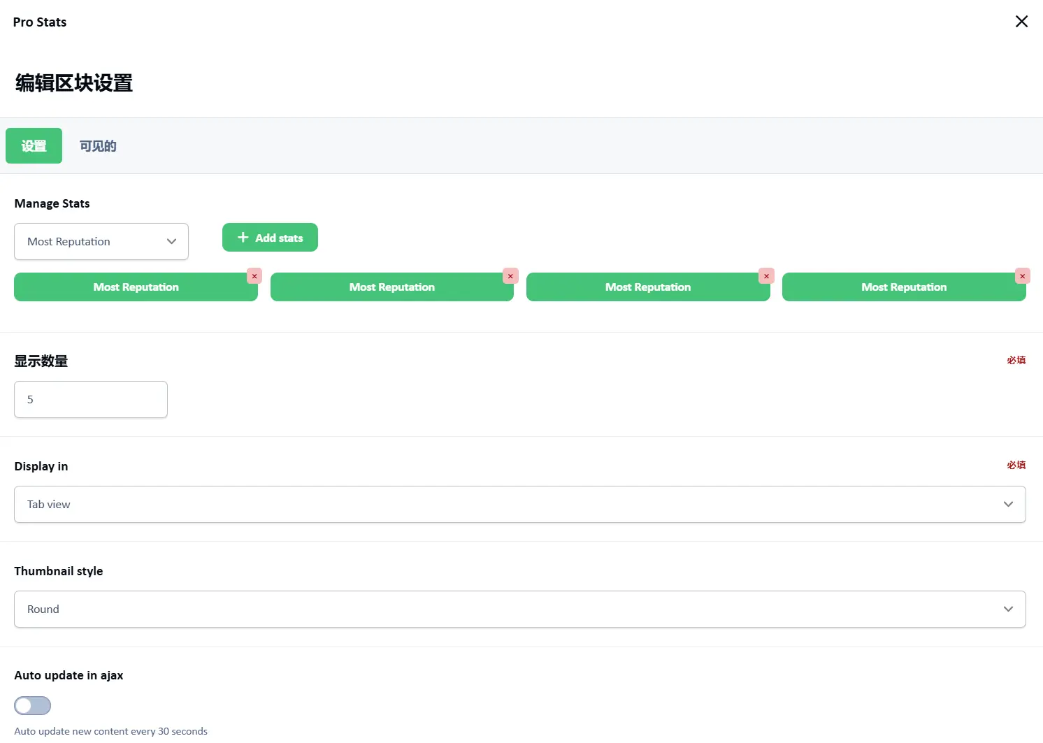
Task: Switch to the 设置 tab
Action: click(x=34, y=146)
